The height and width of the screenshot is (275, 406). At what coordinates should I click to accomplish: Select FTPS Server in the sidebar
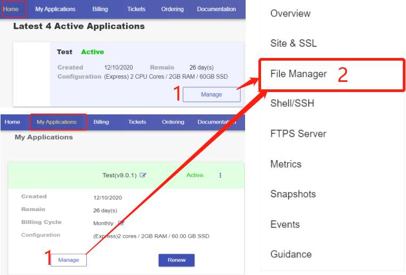click(x=298, y=134)
